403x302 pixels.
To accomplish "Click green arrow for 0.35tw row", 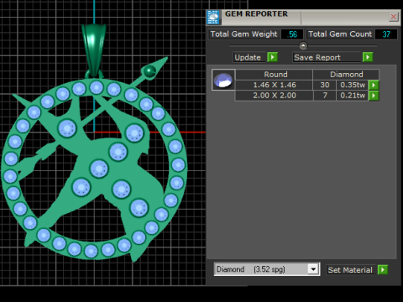I will 374,85.
